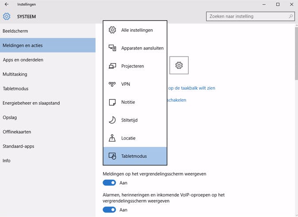Image resolution: width=298 pixels, height=217 pixels.
Task: Select Tabletmodus in the quick action list
Action: coord(135,156)
